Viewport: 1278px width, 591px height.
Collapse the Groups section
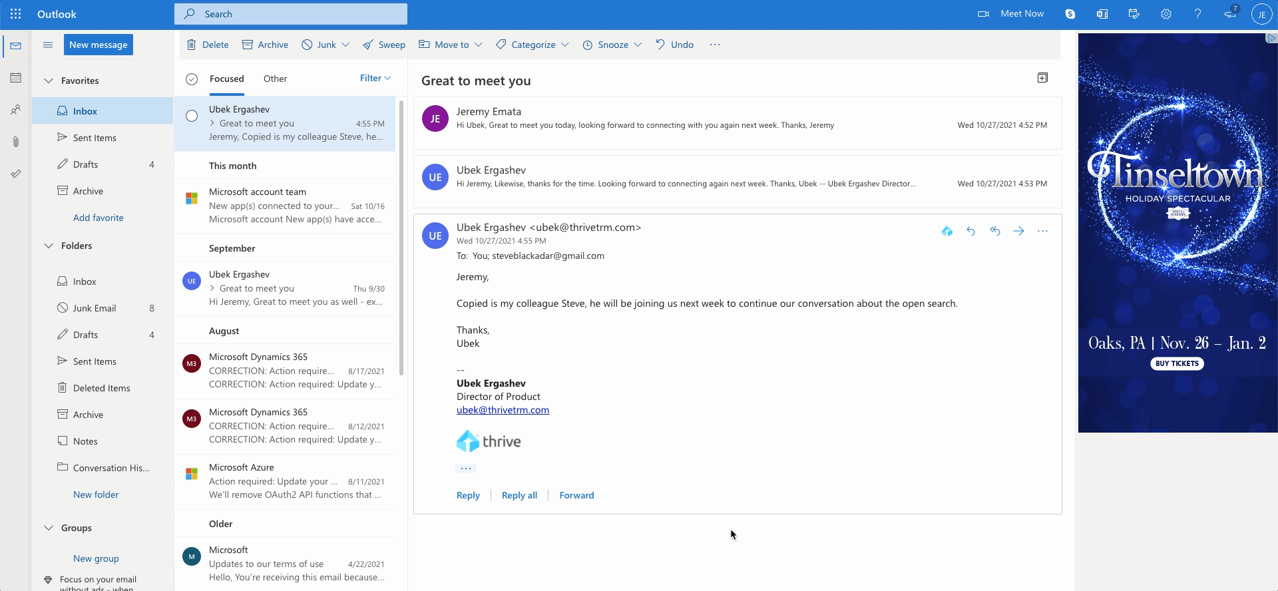pyautogui.click(x=48, y=528)
